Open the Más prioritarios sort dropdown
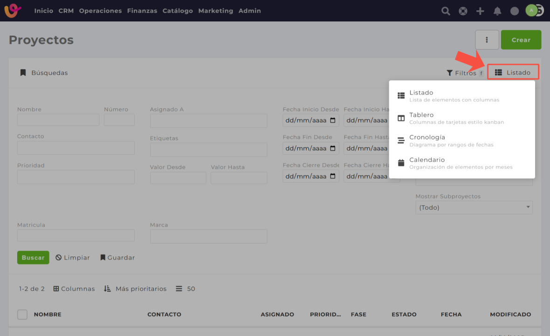 pyautogui.click(x=135, y=289)
